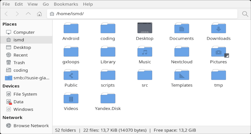
Task: Click the path field showing /home/ismd/
Action: (142, 14)
